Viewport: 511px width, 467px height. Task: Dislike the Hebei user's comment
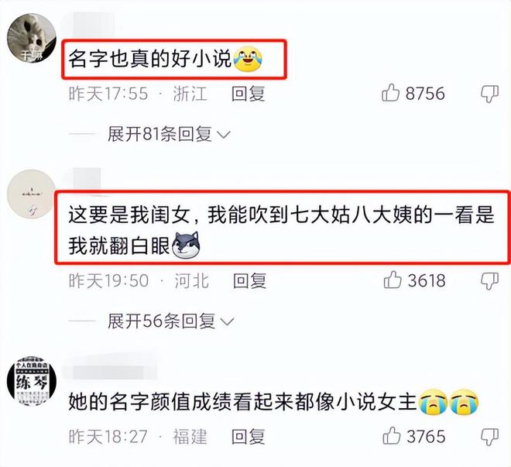click(490, 281)
